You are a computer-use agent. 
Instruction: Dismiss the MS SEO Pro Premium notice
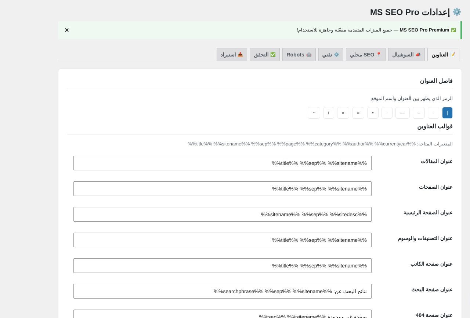pyautogui.click(x=67, y=30)
